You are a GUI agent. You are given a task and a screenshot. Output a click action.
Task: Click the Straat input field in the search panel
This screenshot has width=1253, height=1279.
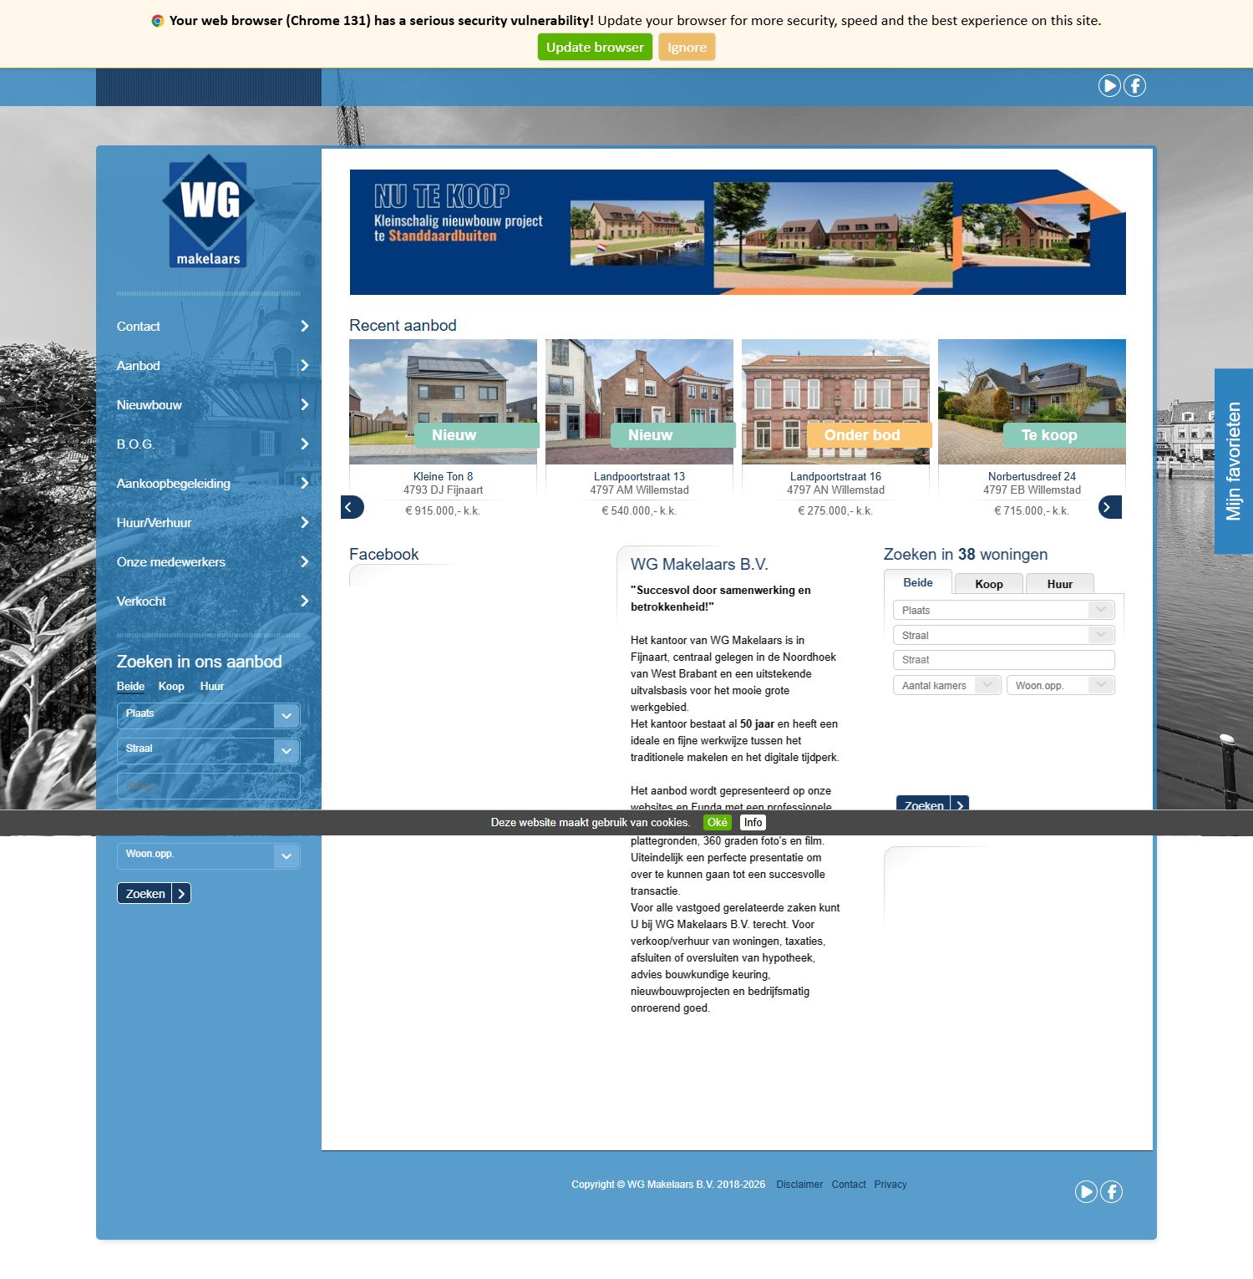1003,659
